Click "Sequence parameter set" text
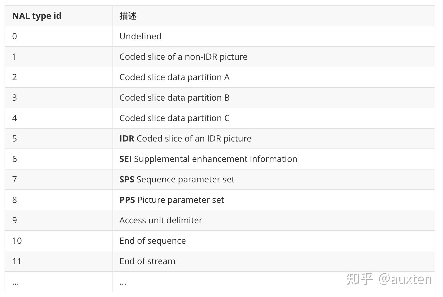 pyautogui.click(x=185, y=179)
